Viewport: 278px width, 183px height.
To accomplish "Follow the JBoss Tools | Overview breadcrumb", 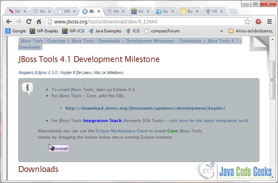I will pos(43,41).
